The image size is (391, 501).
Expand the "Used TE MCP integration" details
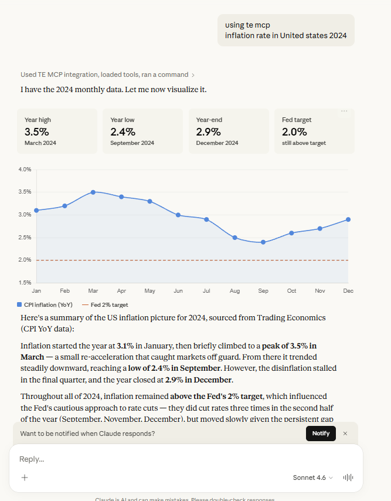point(107,75)
